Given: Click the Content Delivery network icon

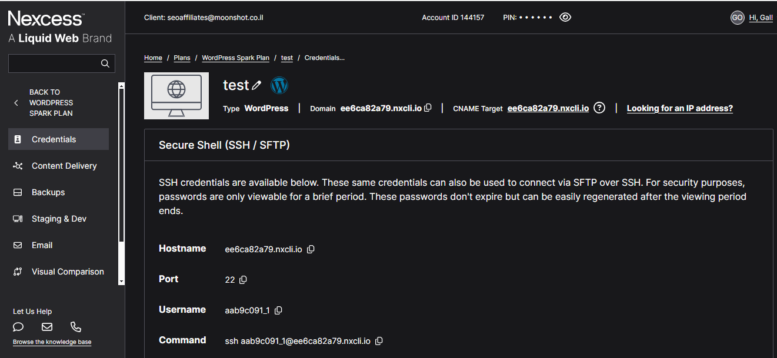Looking at the screenshot, I should pos(18,166).
